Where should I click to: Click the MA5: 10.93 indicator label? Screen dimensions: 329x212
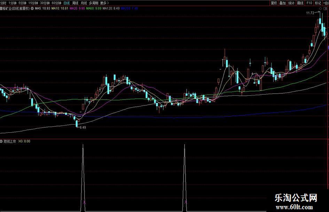click(x=42, y=8)
